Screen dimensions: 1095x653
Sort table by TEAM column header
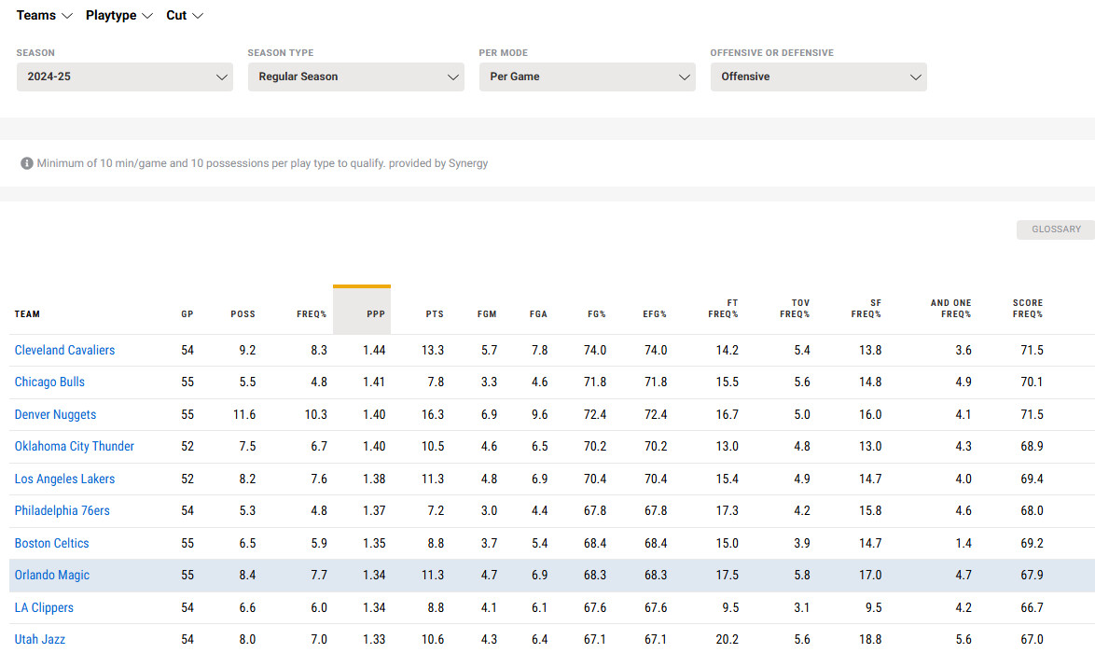click(27, 314)
